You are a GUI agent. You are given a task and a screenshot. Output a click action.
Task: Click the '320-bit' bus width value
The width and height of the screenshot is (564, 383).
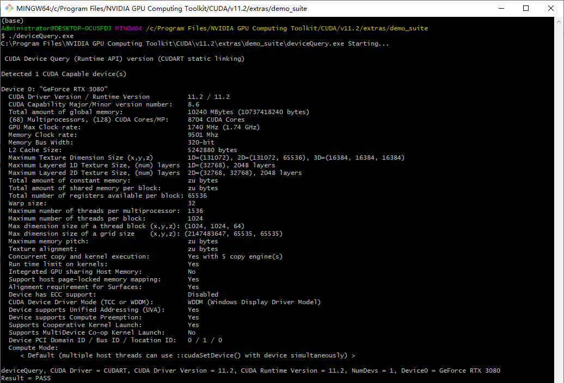pyautogui.click(x=201, y=142)
